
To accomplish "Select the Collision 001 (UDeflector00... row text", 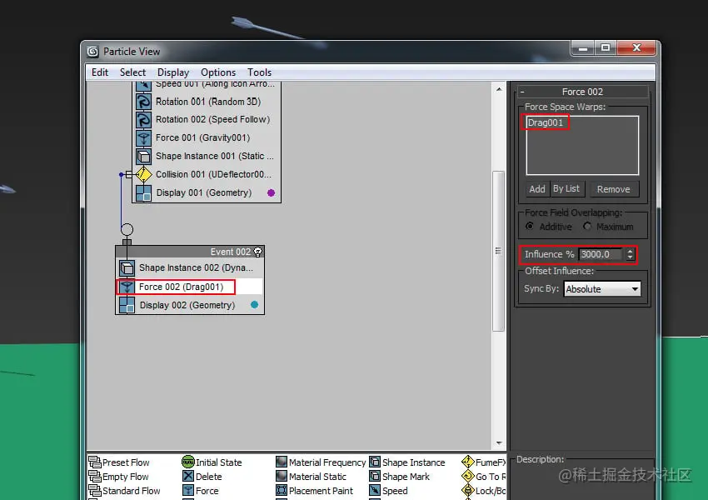I will [213, 174].
